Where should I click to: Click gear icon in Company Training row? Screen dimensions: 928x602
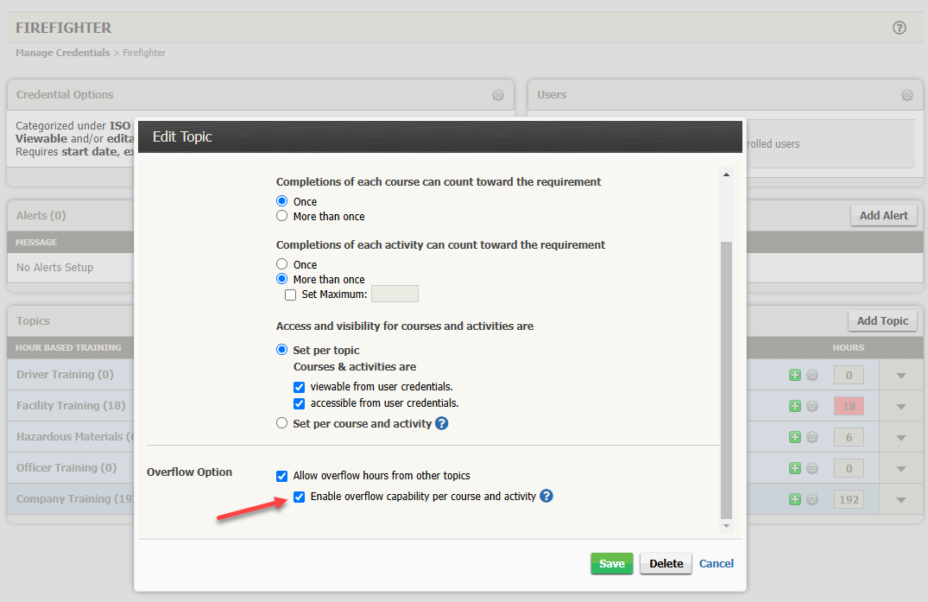point(812,499)
